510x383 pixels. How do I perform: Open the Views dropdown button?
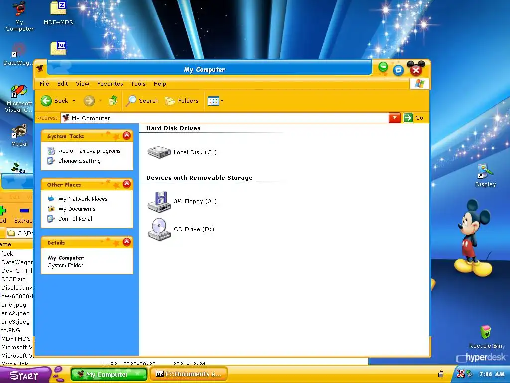click(x=215, y=101)
